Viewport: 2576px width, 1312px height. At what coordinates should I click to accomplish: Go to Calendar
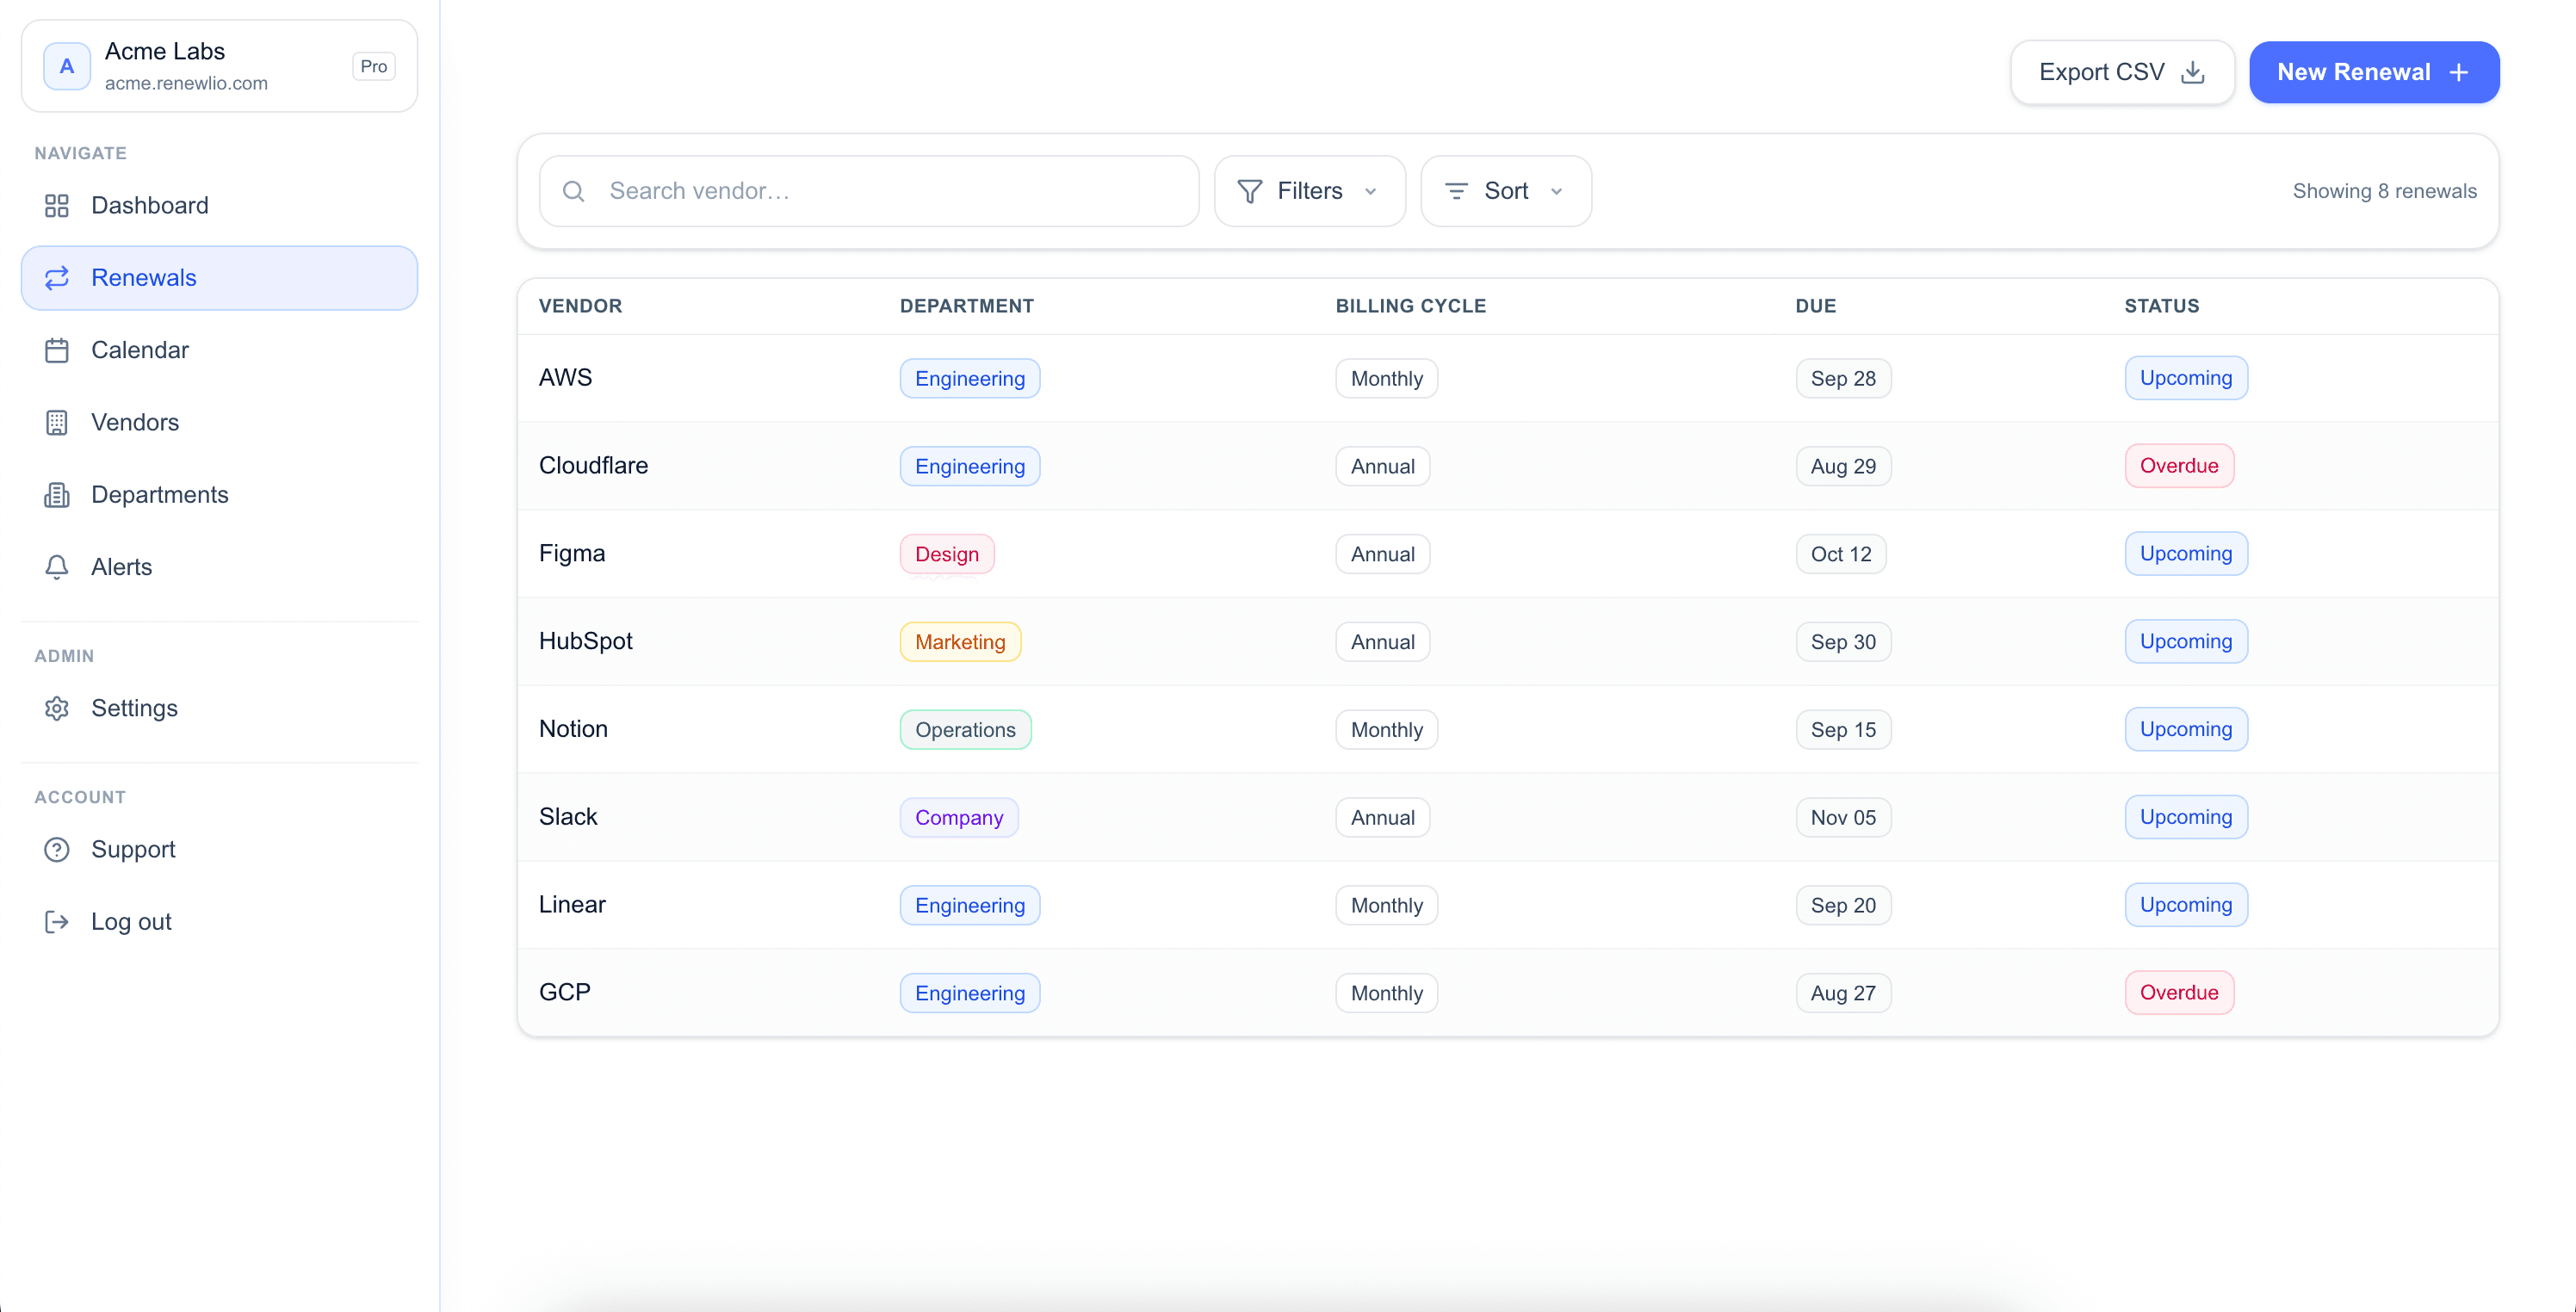coord(219,350)
